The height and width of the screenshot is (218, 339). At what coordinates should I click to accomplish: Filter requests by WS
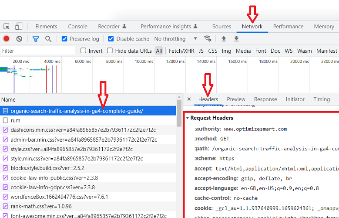point(289,51)
